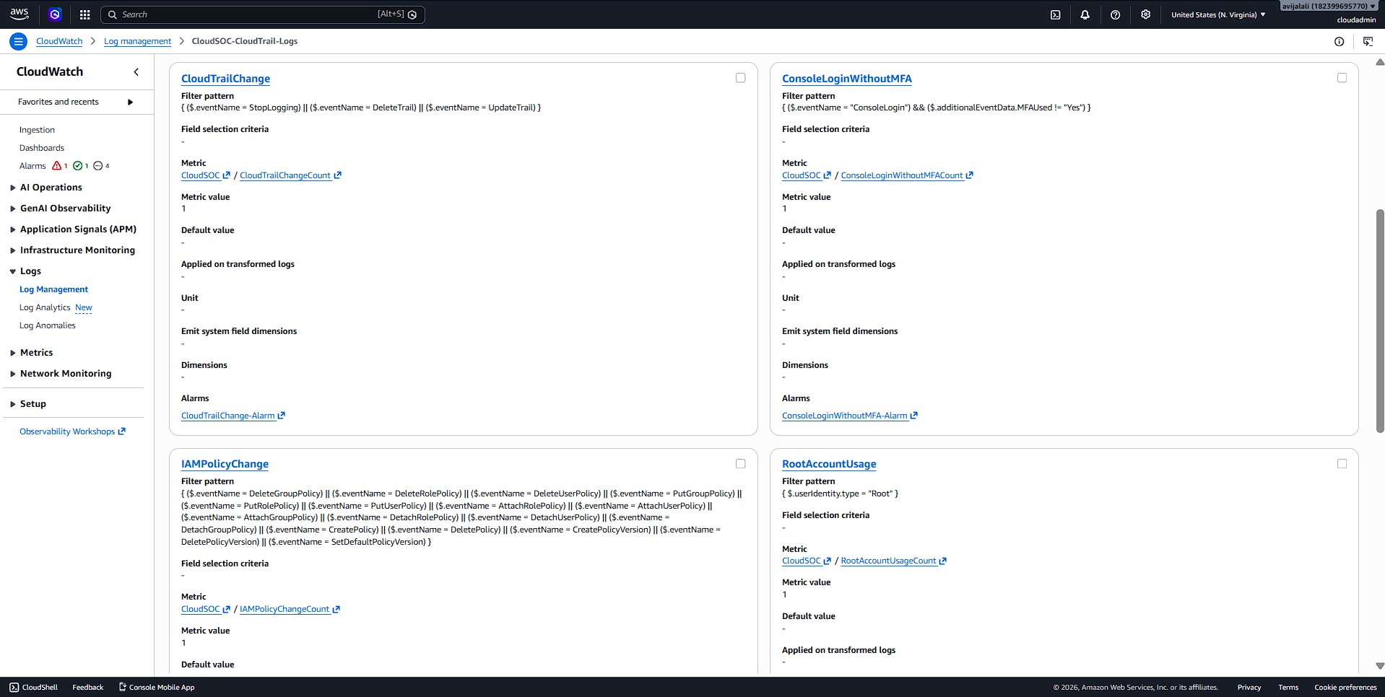Open the ConsoleLoginWithoutMFACount metric link
The image size is (1385, 697).
coord(907,175)
